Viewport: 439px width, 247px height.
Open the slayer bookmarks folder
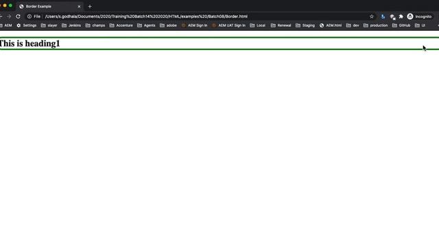pyautogui.click(x=49, y=25)
